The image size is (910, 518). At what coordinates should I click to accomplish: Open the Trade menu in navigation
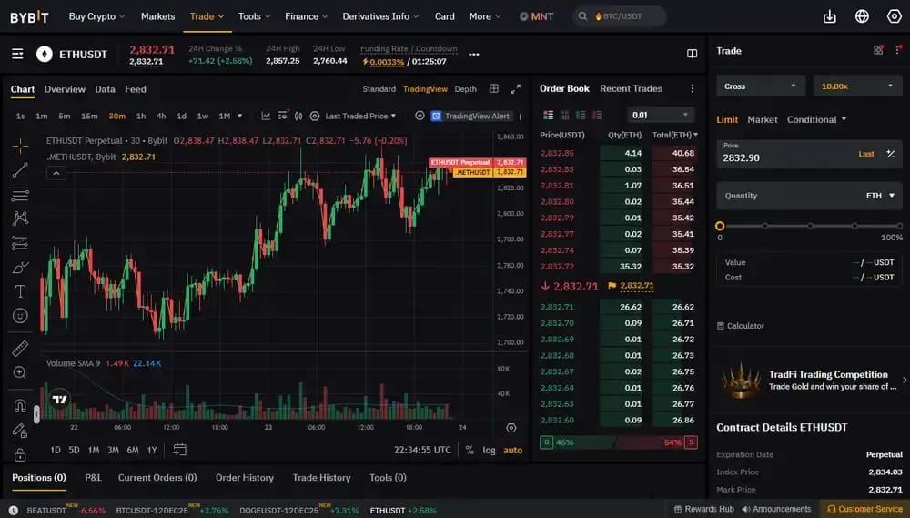pyautogui.click(x=207, y=16)
